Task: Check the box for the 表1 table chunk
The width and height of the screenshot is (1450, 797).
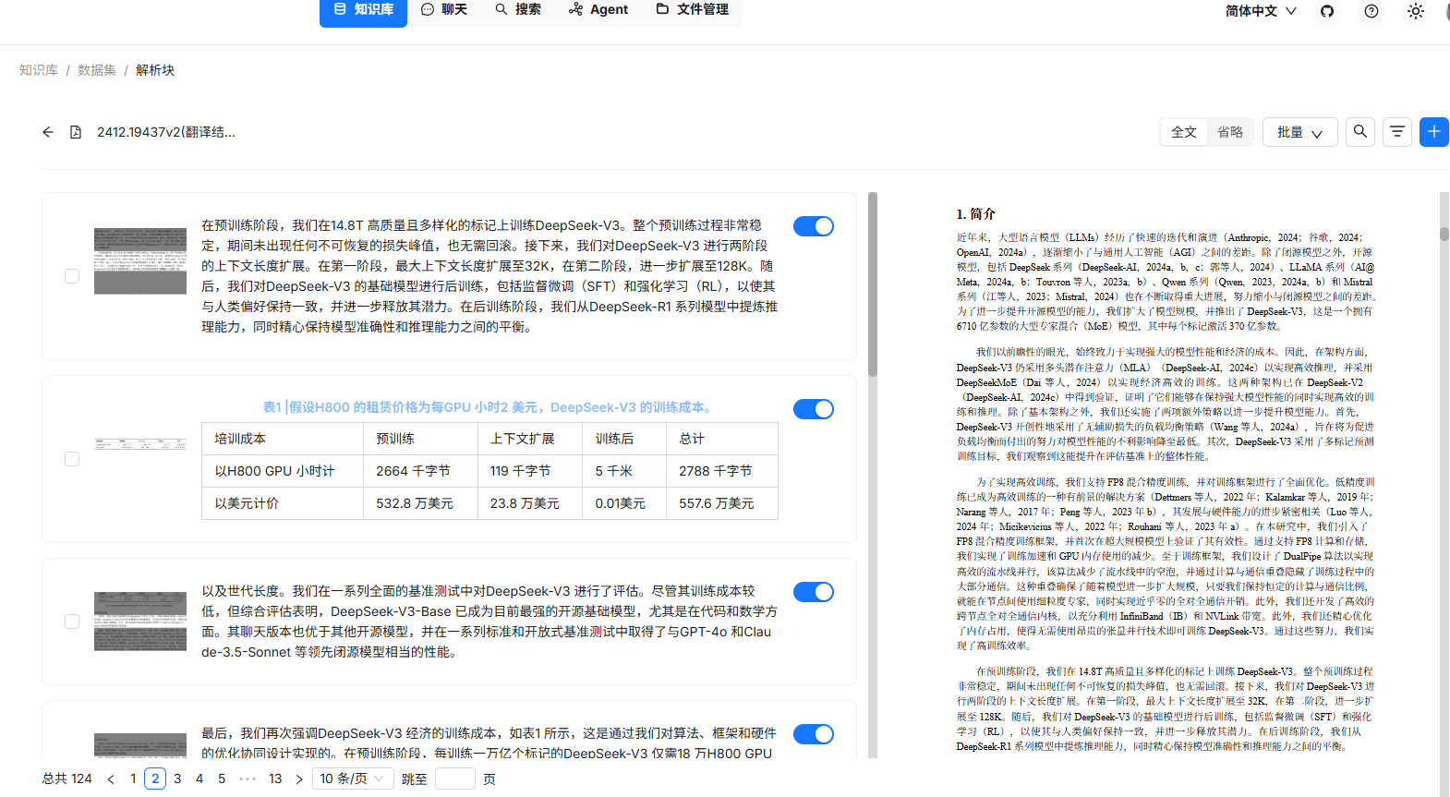Action: coord(72,459)
